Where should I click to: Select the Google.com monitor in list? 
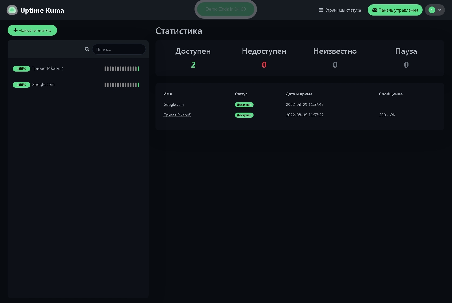[x=78, y=85]
